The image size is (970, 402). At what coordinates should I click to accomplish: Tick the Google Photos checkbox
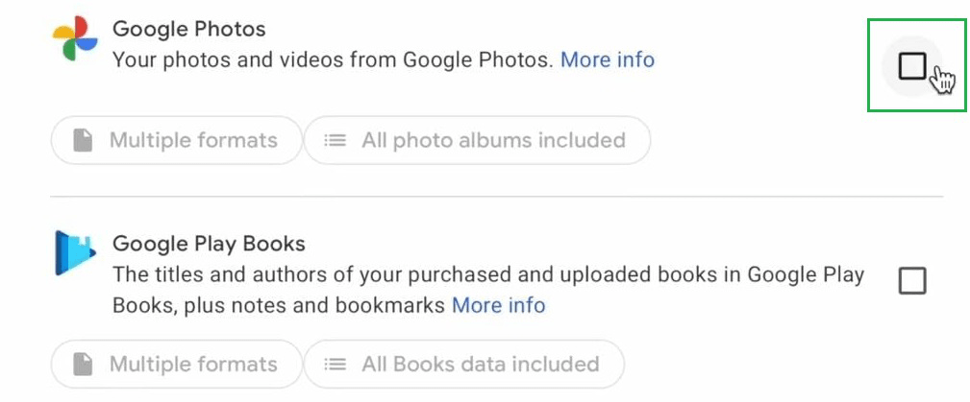911,66
